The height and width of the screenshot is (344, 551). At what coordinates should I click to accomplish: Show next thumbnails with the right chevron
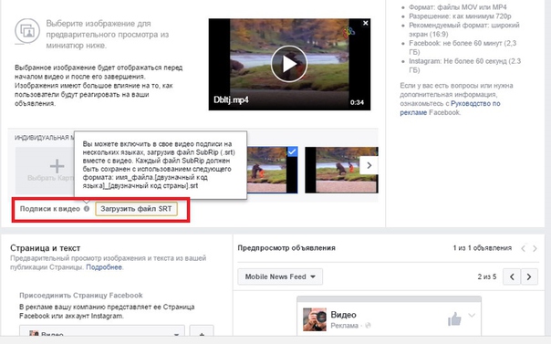369,165
